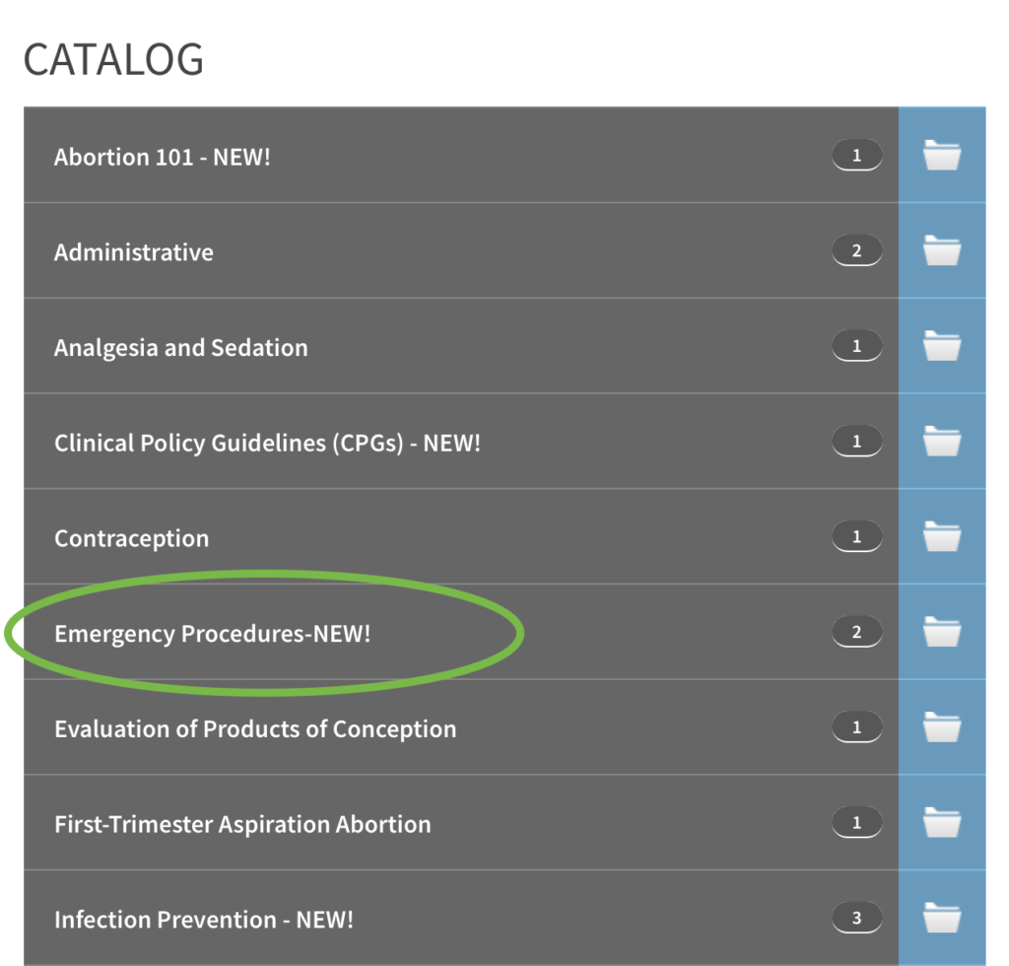The height and width of the screenshot is (966, 1009).
Task: Open Analgesia and Sedation folder icon
Action: click(x=941, y=346)
